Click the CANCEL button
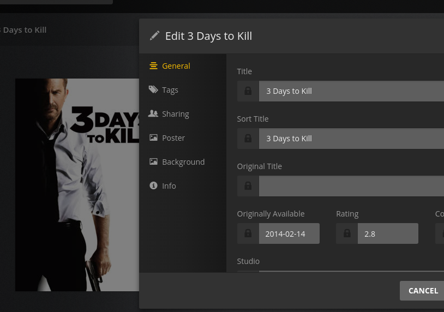Screen dimensions: 444x312 pos(422,291)
